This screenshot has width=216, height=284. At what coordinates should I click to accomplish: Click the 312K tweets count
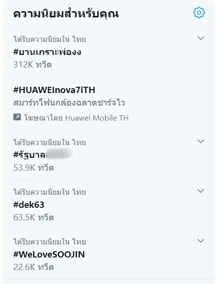pos(32,65)
